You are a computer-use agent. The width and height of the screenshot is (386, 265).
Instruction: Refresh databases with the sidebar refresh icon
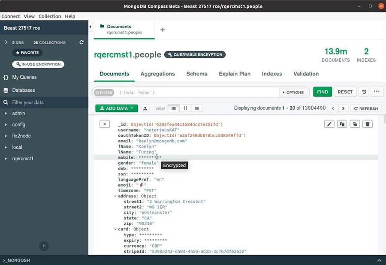[81, 42]
